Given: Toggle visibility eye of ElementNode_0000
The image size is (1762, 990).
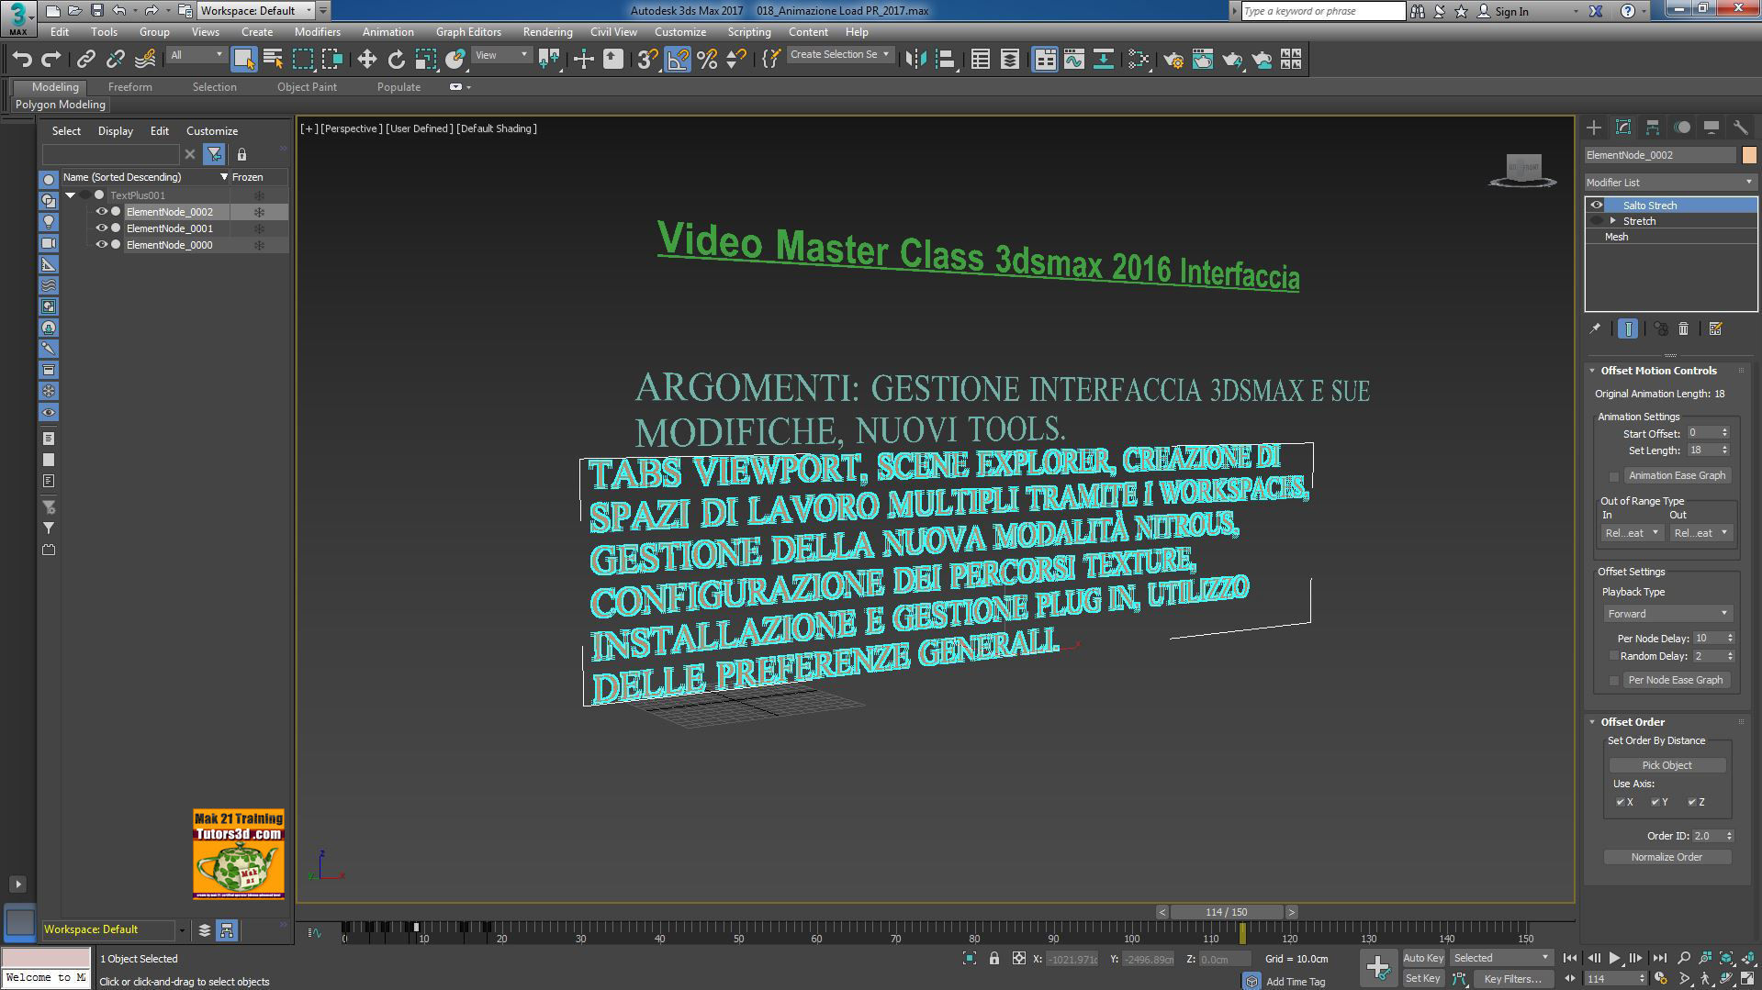Looking at the screenshot, I should [x=102, y=245].
